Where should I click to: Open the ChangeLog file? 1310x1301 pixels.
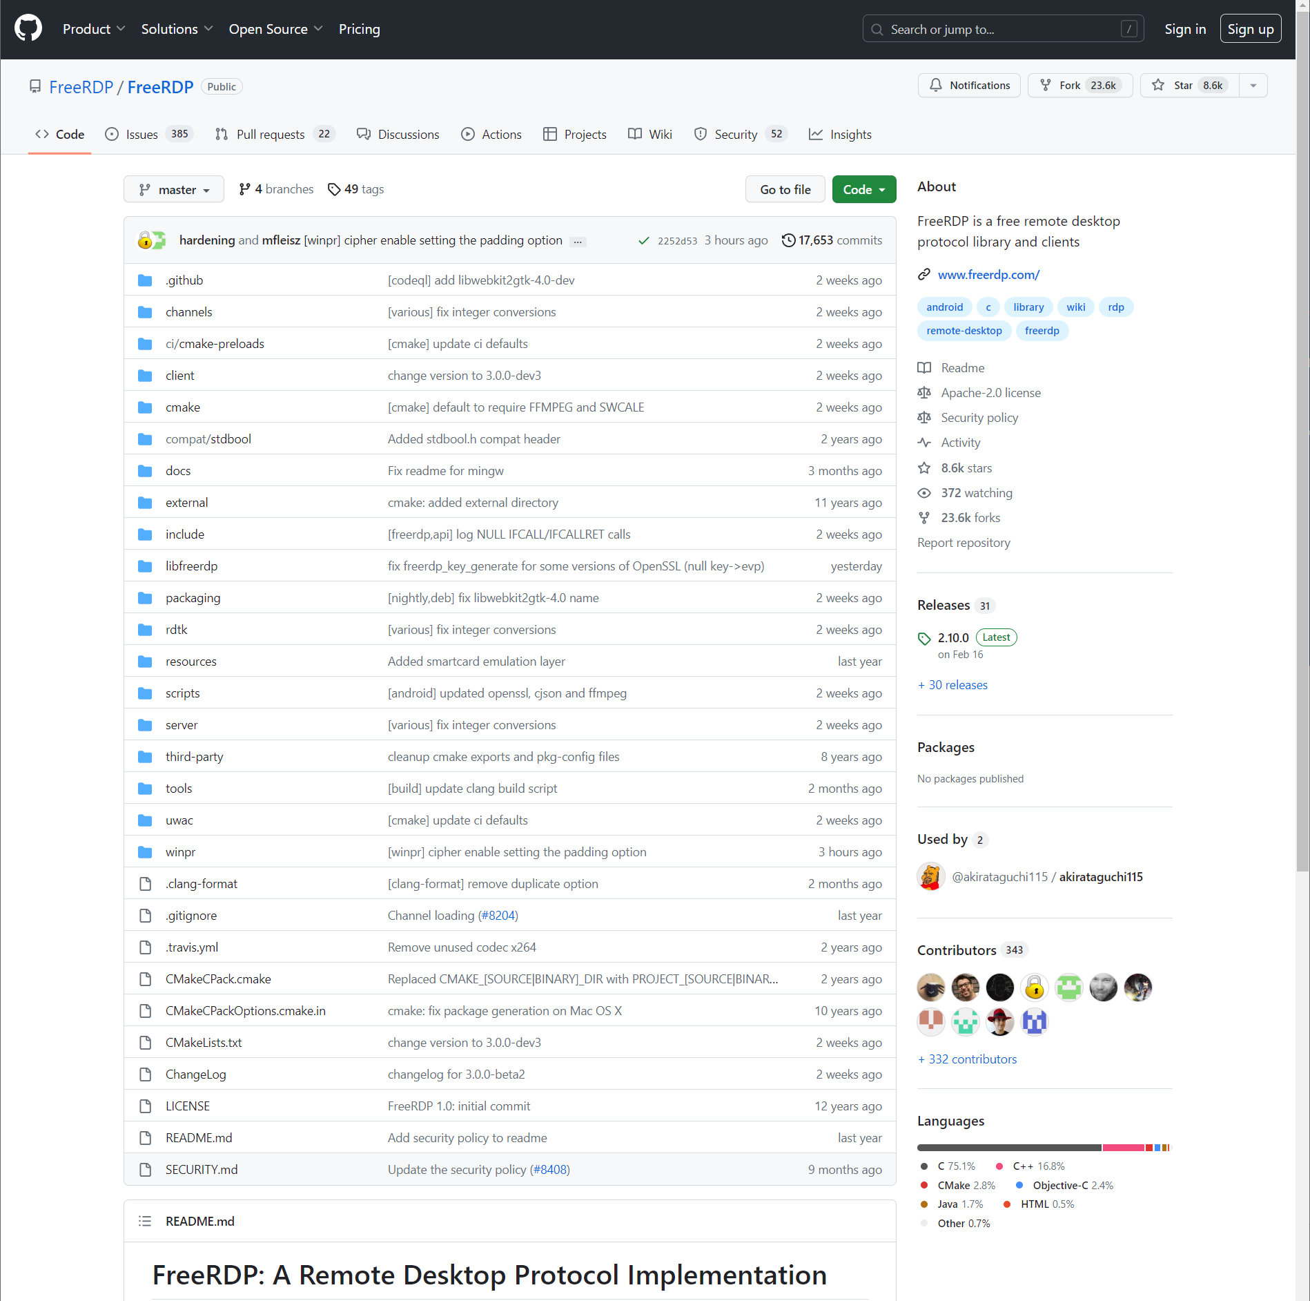[x=196, y=1074]
